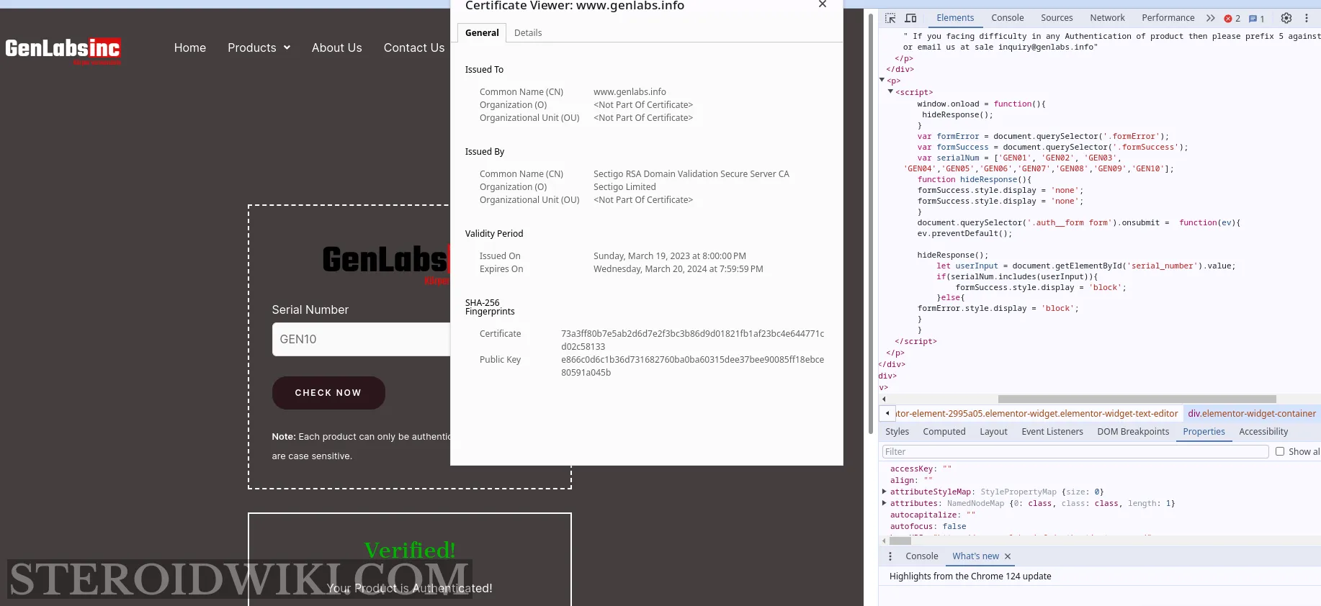The height and width of the screenshot is (606, 1321).
Task: Open the Accessibility pane
Action: 1263,432
